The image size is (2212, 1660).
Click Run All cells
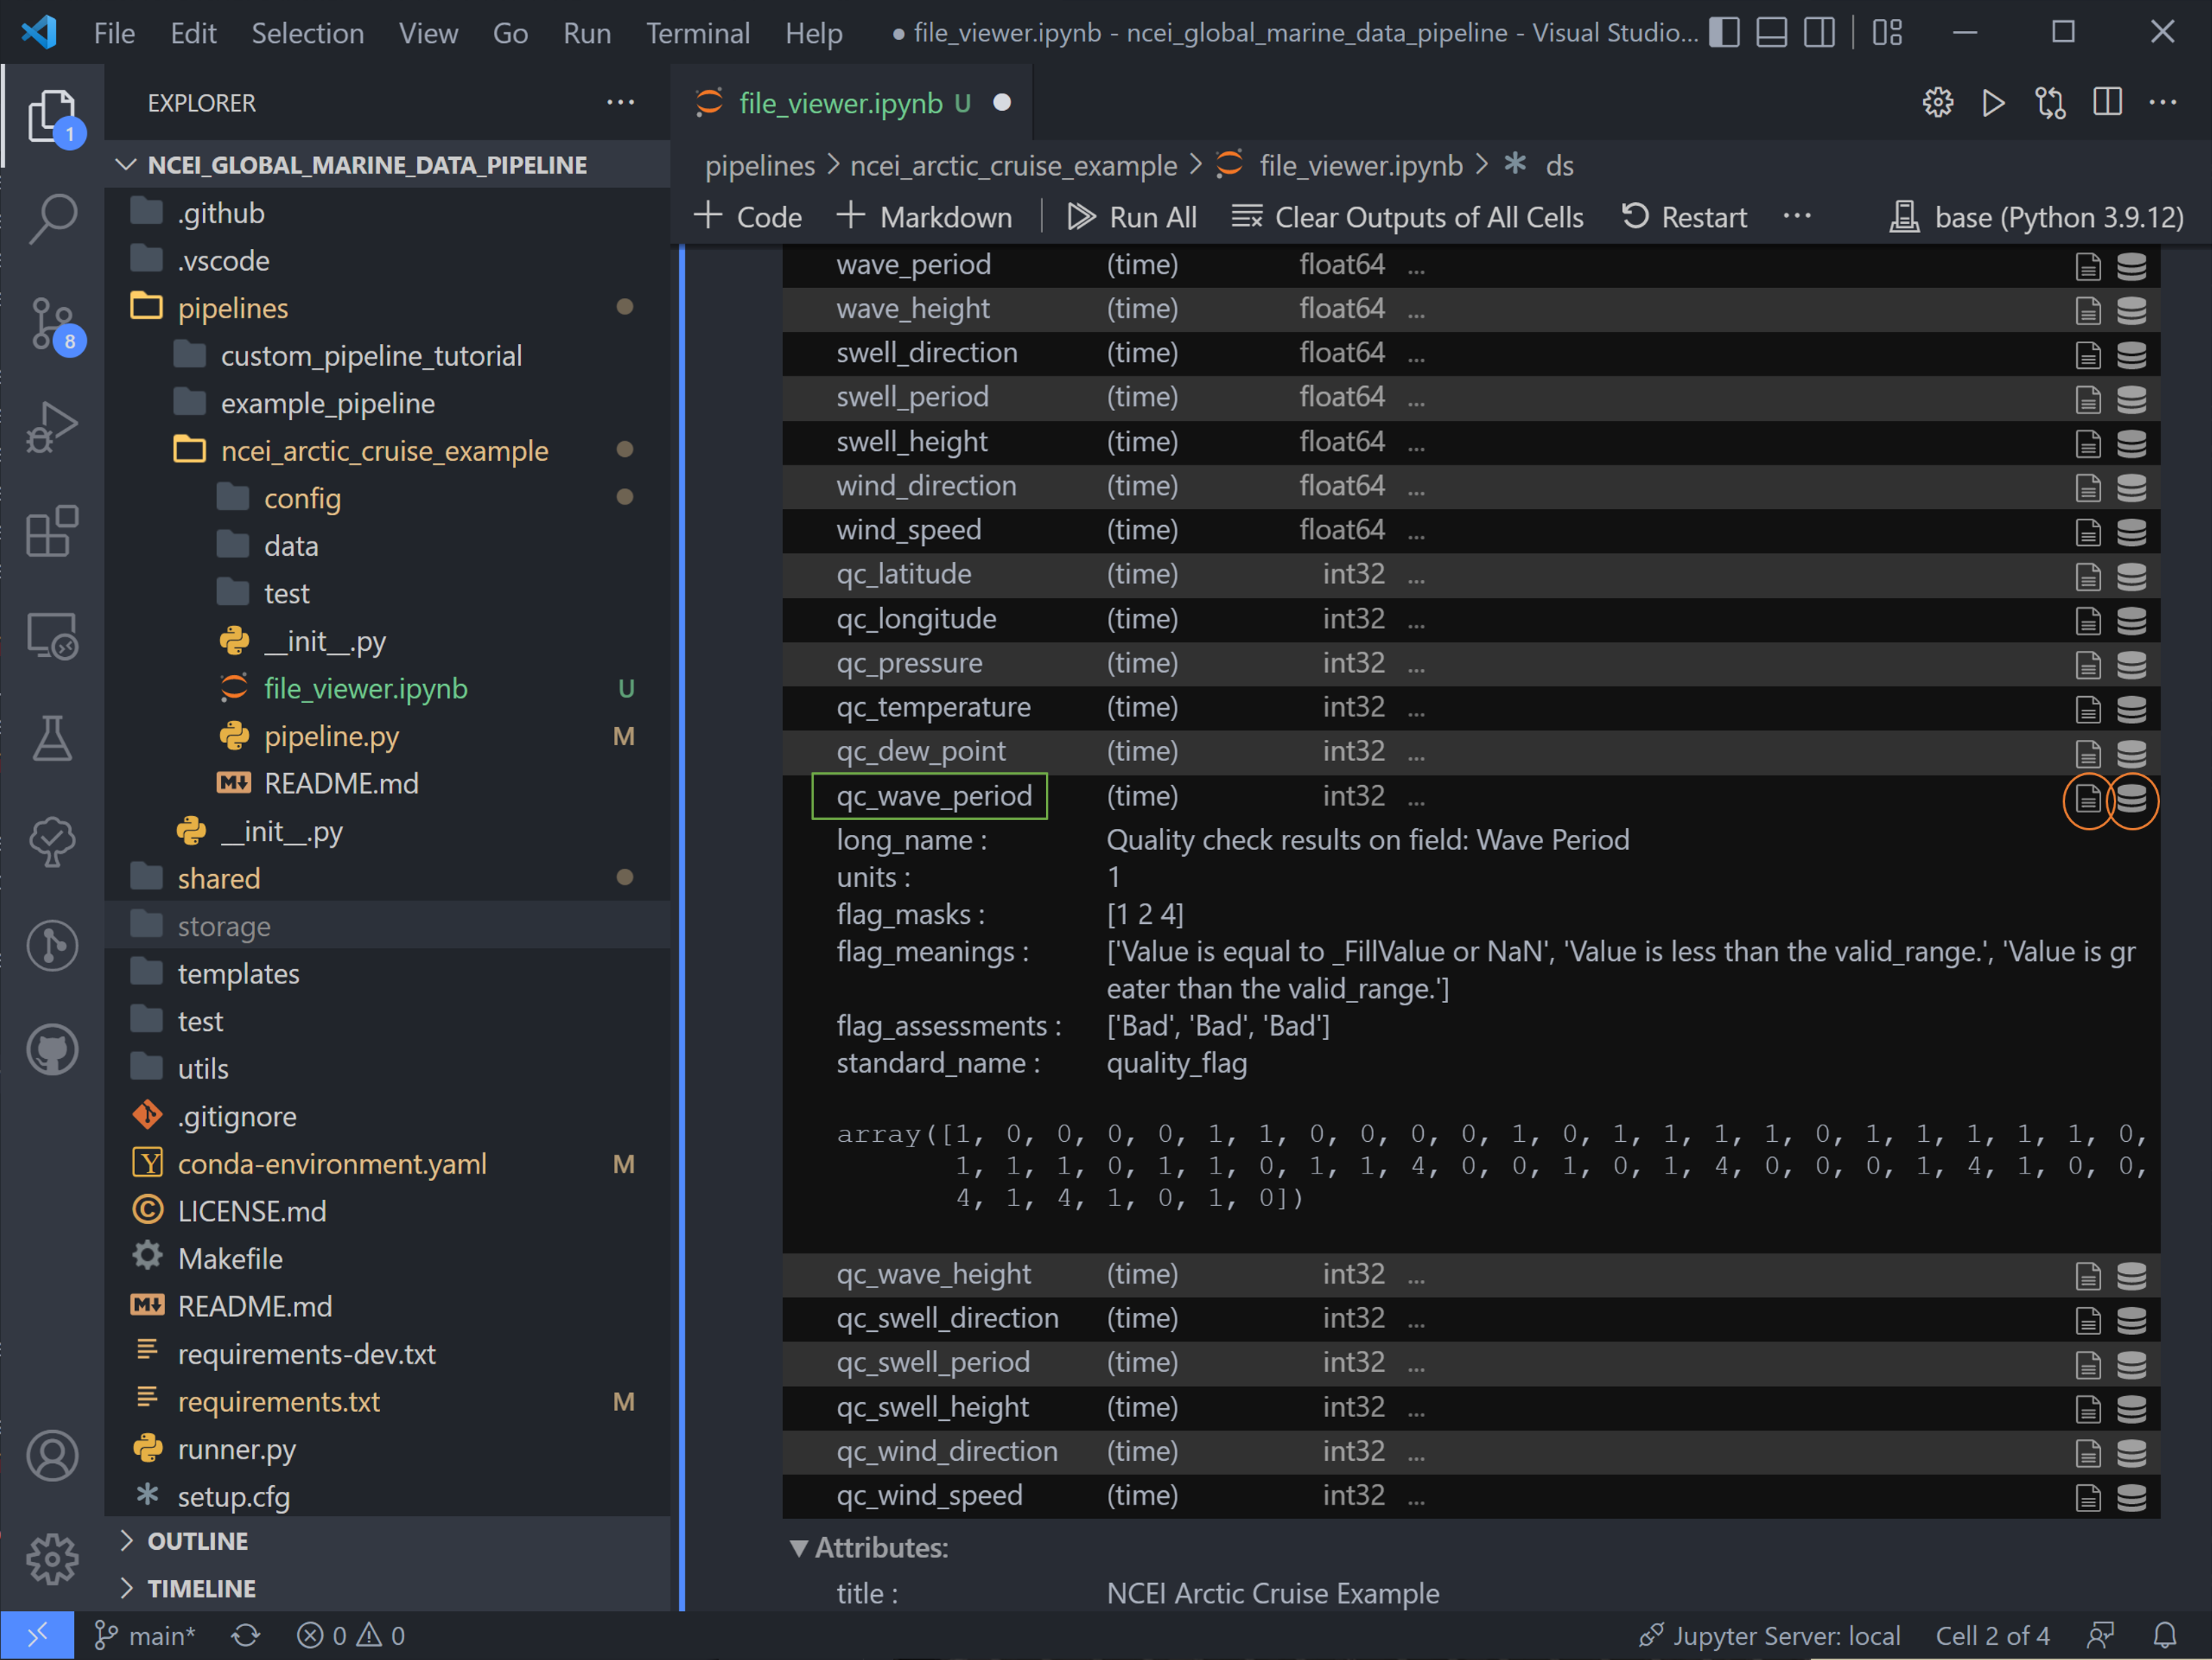[1131, 216]
